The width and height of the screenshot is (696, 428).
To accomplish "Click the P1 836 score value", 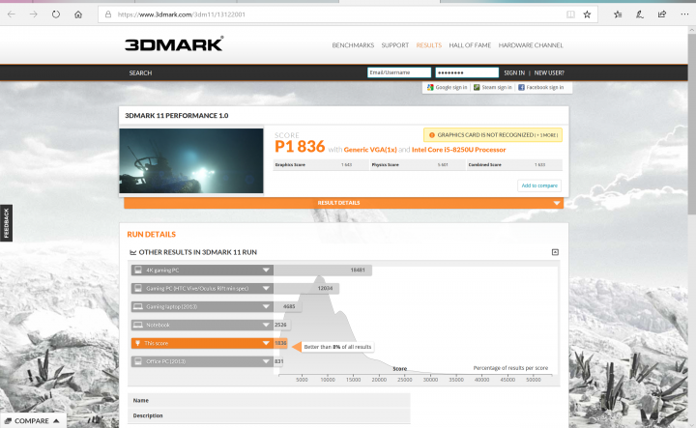I will coord(300,146).
